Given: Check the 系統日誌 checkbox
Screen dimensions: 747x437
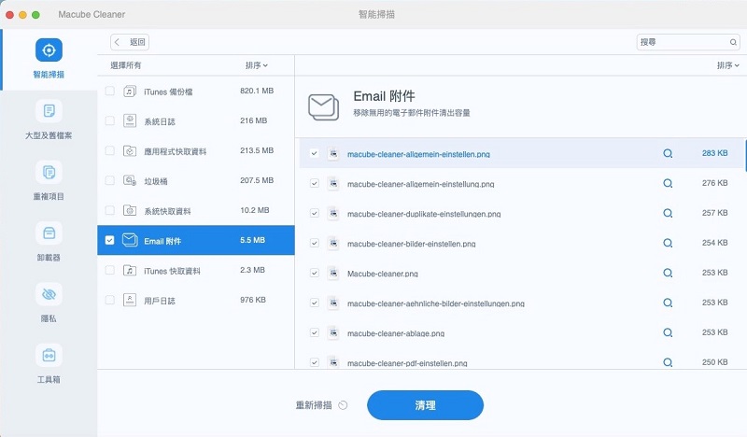Looking at the screenshot, I should 109,120.
